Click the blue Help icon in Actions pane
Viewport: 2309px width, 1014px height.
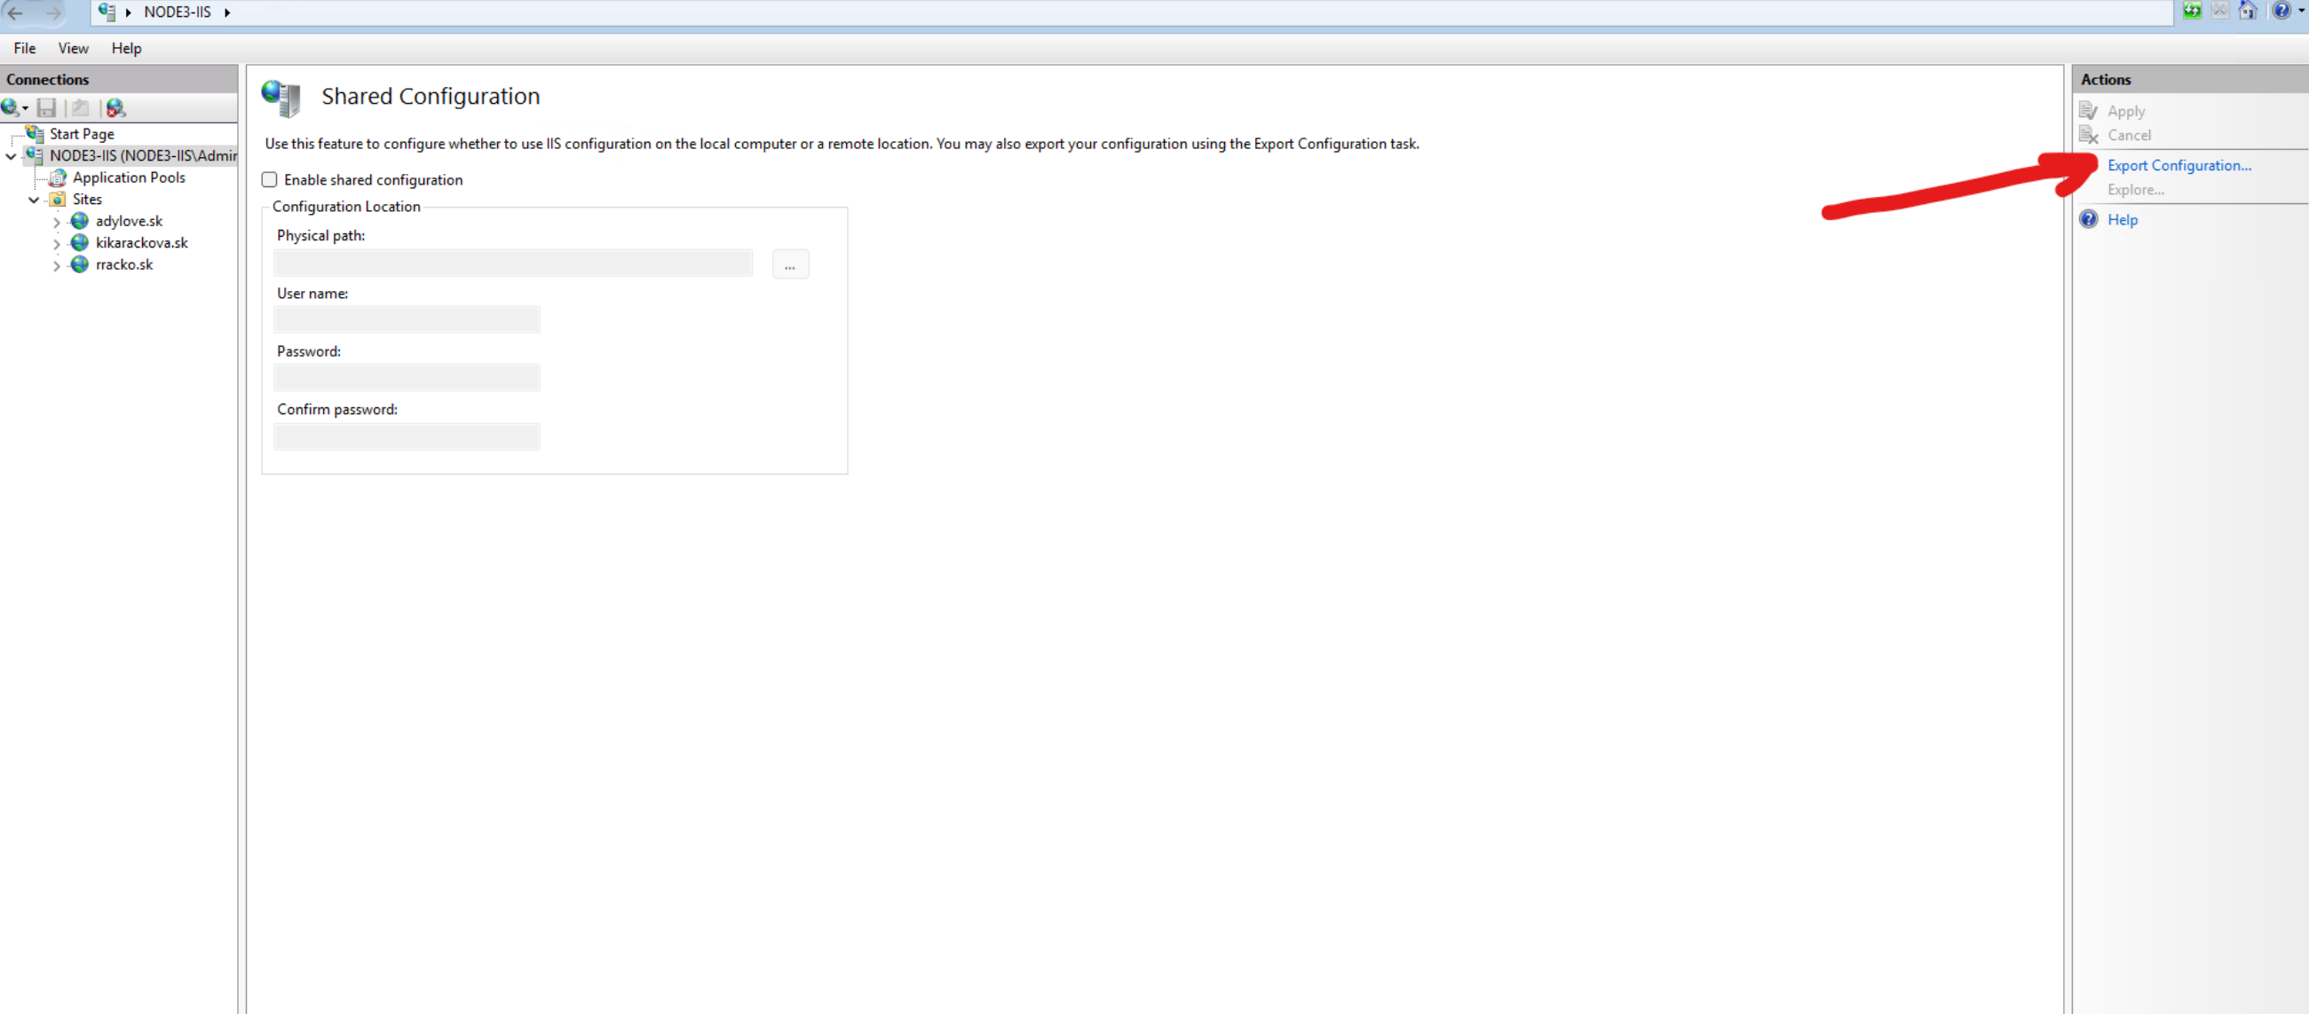click(2089, 219)
